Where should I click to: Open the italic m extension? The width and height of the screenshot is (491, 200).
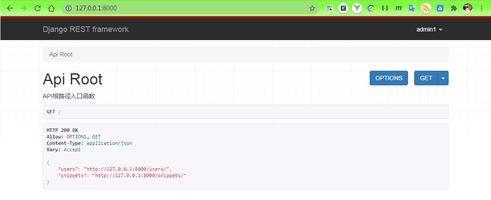pyautogui.click(x=398, y=9)
